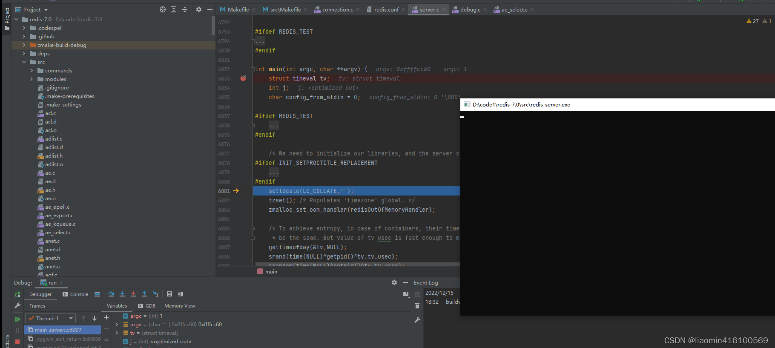Move to next frame down arrow
The height and width of the screenshot is (348, 775).
click(x=95, y=318)
